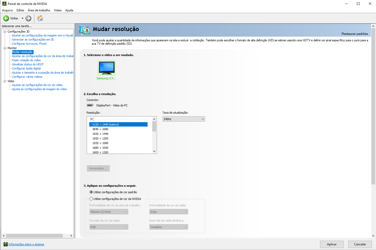
Task: Select Mudar resolução in the task tree
Action: click(22, 52)
